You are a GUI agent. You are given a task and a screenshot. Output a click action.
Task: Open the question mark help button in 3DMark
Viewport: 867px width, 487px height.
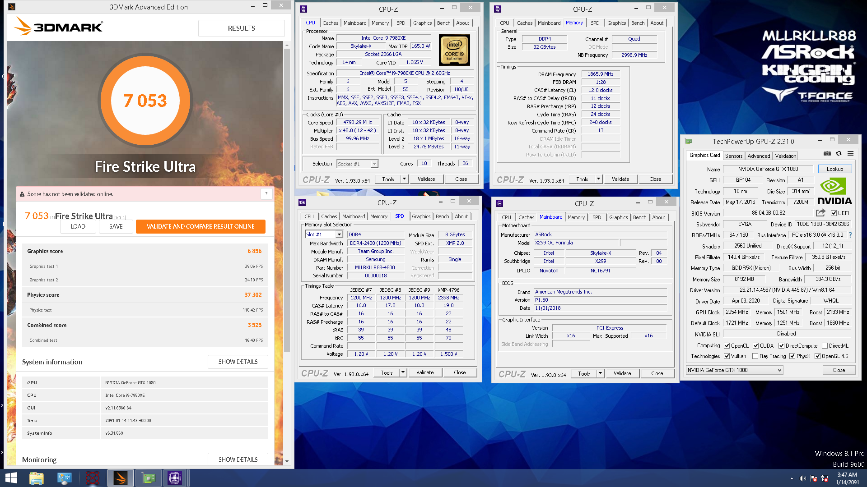click(266, 194)
